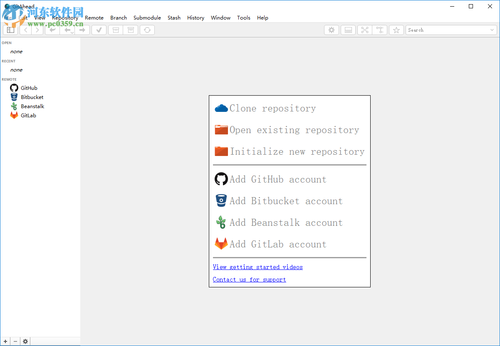
Task: Open the View menu
Action: 40,17
